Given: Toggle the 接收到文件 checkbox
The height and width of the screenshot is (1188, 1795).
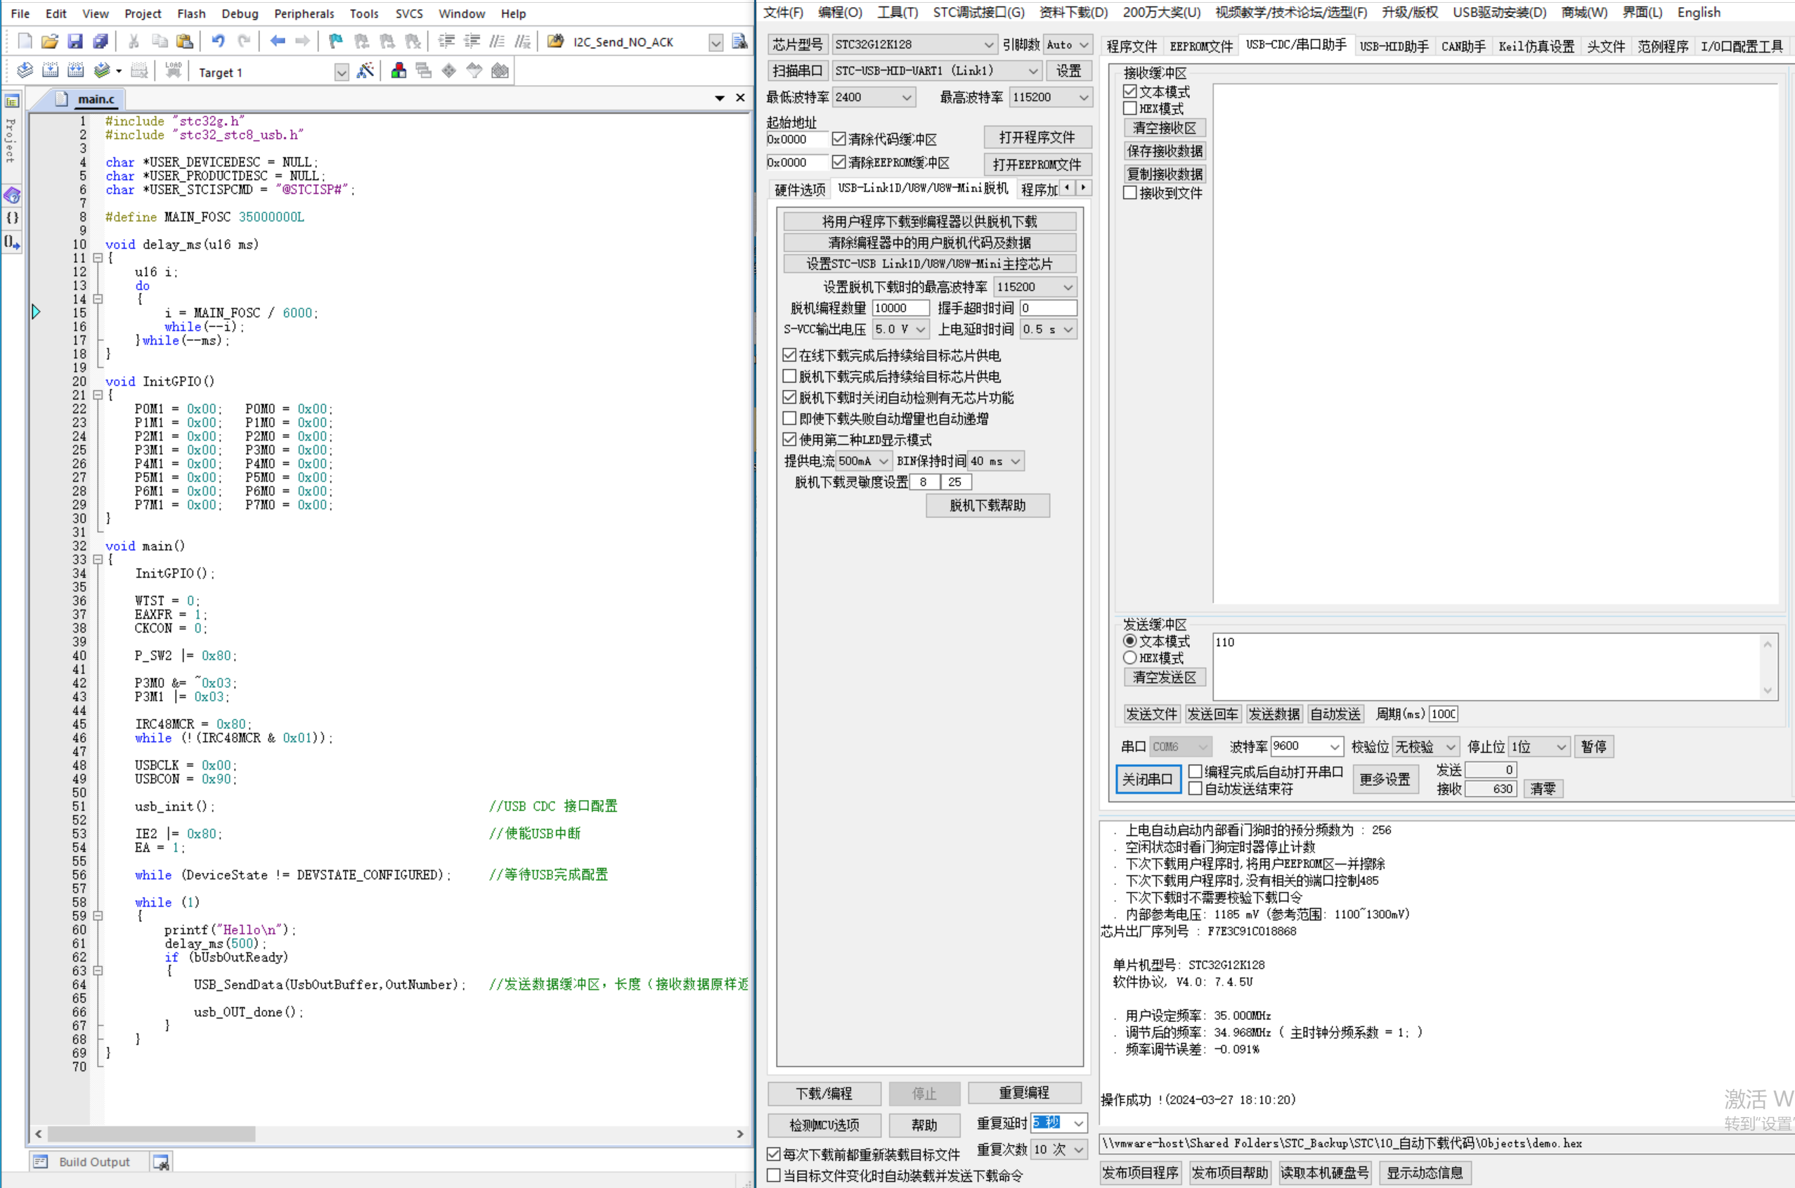Looking at the screenshot, I should point(1130,193).
